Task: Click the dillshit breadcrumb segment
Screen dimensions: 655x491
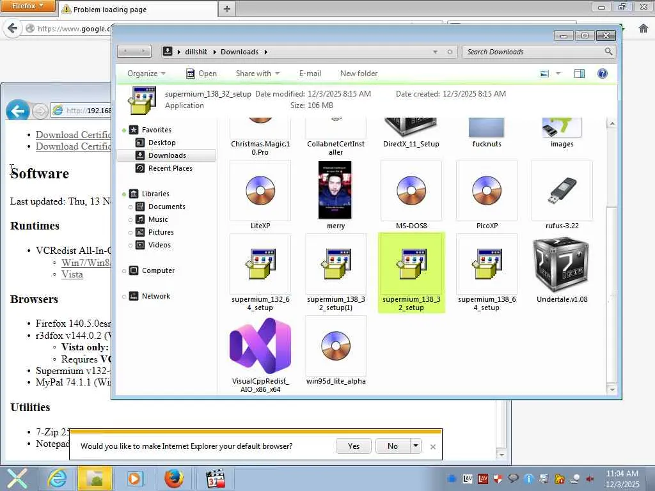Action: click(196, 52)
